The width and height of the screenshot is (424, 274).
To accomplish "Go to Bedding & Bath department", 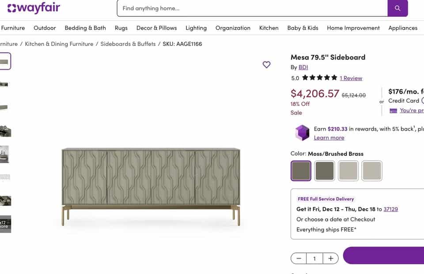I will coord(85,28).
